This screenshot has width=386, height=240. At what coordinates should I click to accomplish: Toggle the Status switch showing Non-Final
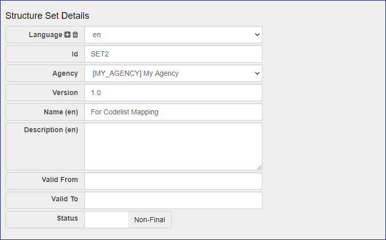click(128, 220)
